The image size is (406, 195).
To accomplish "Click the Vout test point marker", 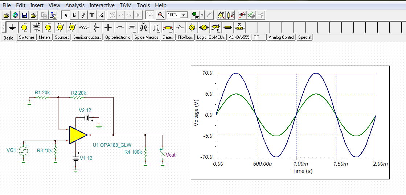I will point(162,154).
